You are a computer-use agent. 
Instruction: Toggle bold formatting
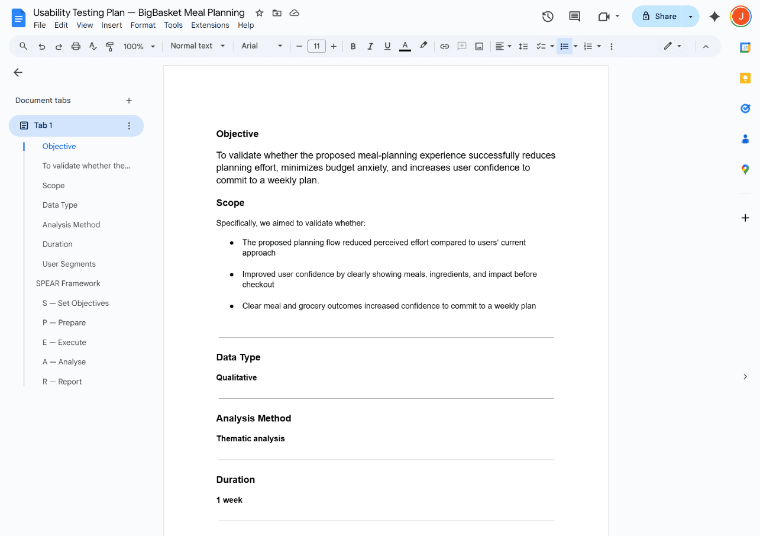pyautogui.click(x=353, y=46)
